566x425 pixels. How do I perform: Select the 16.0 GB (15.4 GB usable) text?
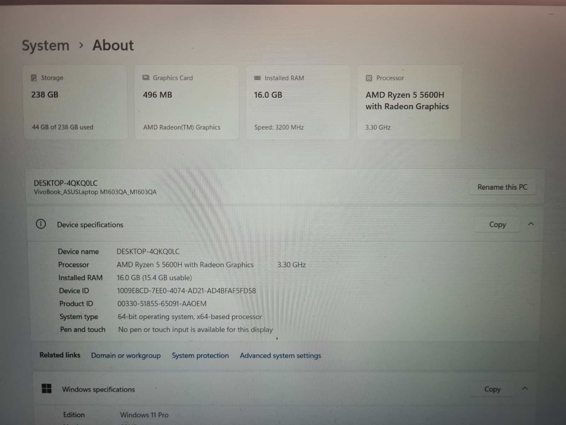click(155, 278)
